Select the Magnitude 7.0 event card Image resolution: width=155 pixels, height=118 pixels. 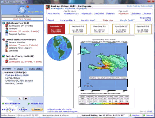click(x=56, y=29)
